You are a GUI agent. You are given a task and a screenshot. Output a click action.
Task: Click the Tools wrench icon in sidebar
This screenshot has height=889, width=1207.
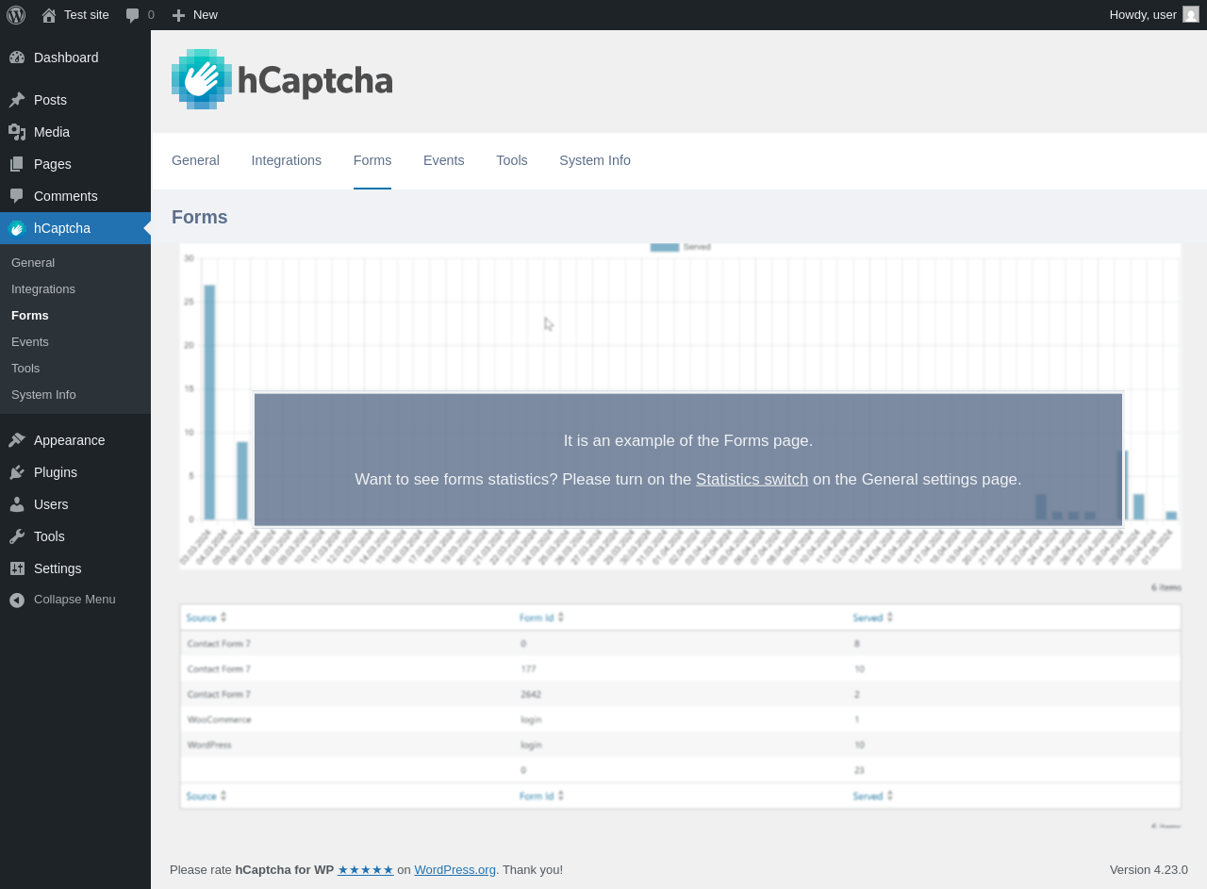pyautogui.click(x=17, y=536)
